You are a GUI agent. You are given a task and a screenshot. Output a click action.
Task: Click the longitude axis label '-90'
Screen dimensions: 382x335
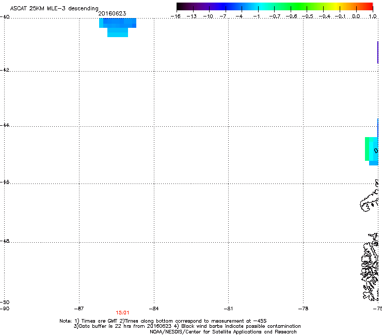(x=5, y=309)
